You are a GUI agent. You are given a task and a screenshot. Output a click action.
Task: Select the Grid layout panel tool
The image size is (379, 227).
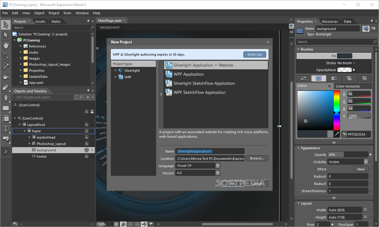(x=6, y=118)
